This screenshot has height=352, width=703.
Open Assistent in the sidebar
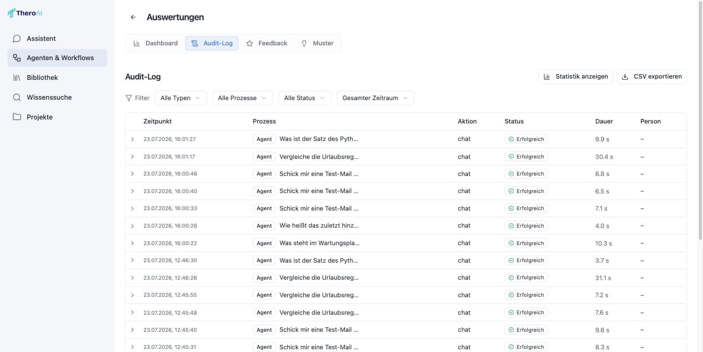(57, 39)
